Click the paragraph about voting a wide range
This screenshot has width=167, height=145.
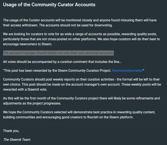[x=81, y=39]
